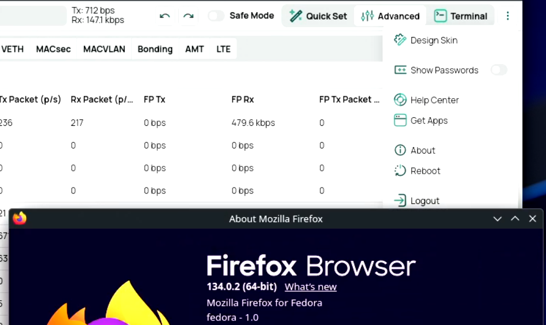
Task: Go to the LTE tab
Action: point(223,49)
